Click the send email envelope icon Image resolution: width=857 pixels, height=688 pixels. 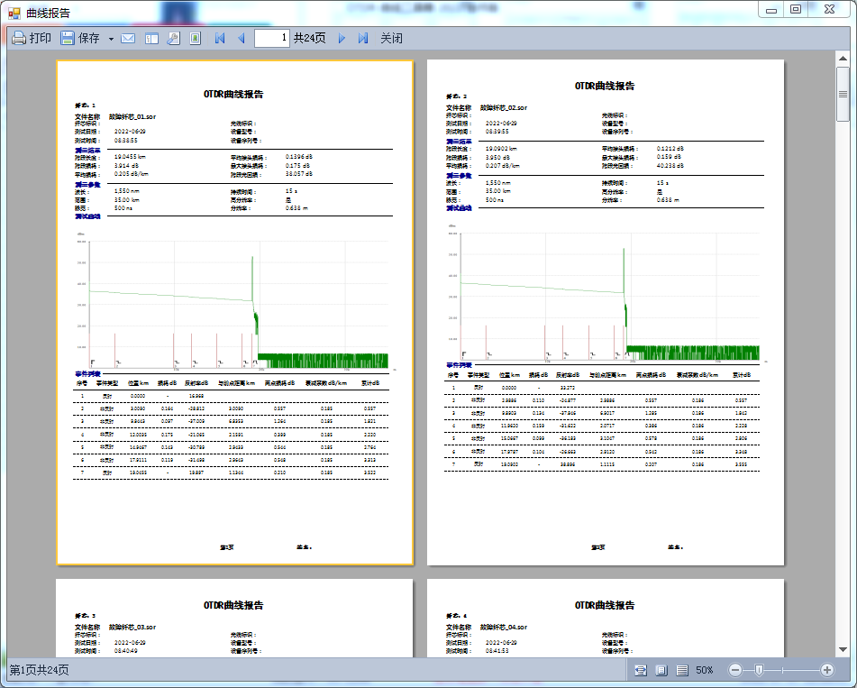pyautogui.click(x=128, y=39)
